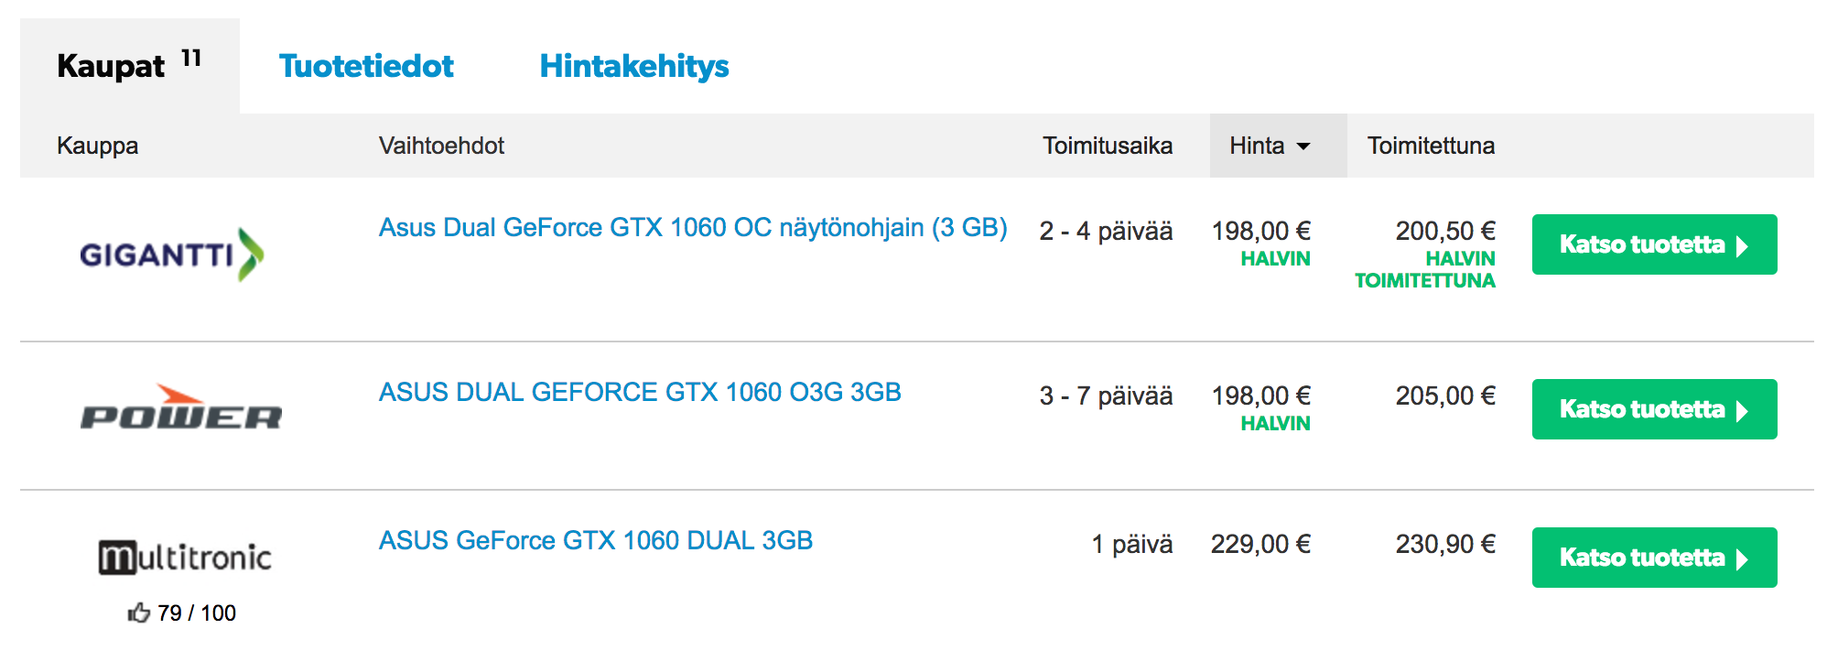Open the ASUS DUAL GEFORCE GTX 1060 O3G 3GB link
Image resolution: width=1827 pixels, height=672 pixels.
click(640, 392)
